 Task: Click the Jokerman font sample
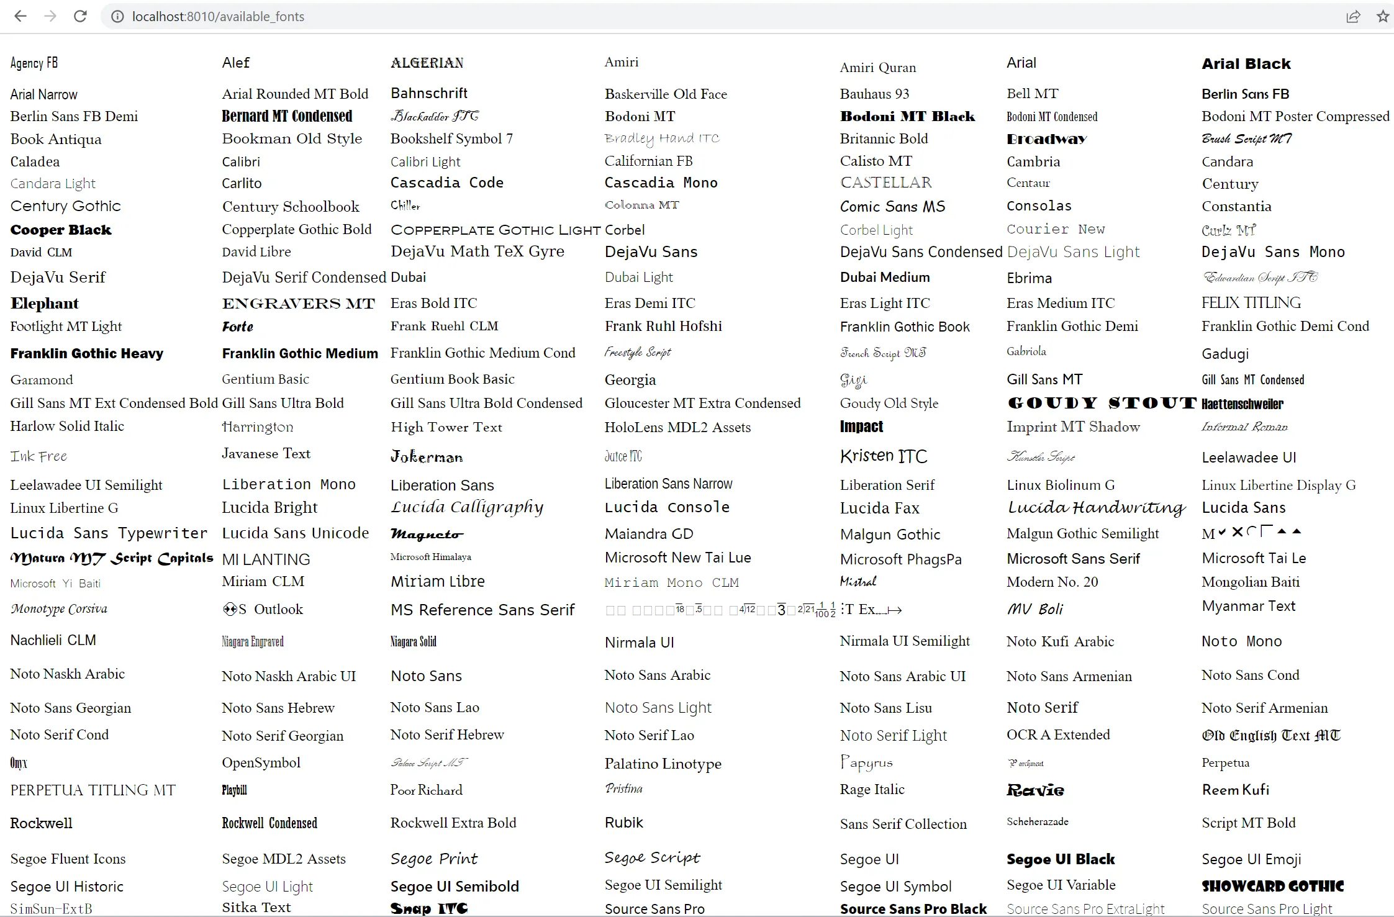click(x=427, y=457)
